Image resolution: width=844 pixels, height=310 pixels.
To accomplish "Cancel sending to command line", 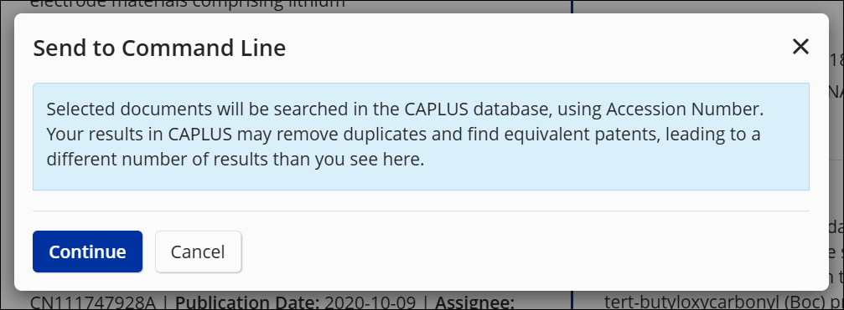I will click(x=198, y=252).
